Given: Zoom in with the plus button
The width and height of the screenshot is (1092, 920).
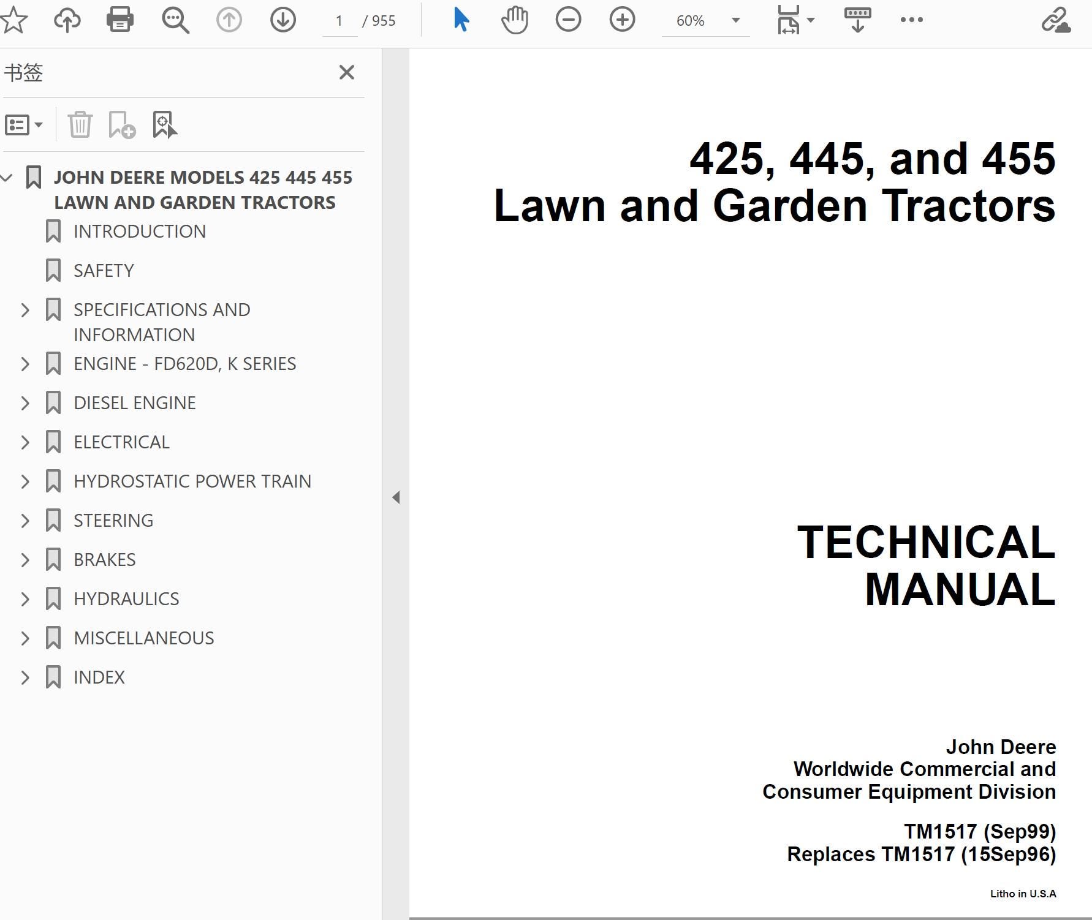Looking at the screenshot, I should (623, 20).
